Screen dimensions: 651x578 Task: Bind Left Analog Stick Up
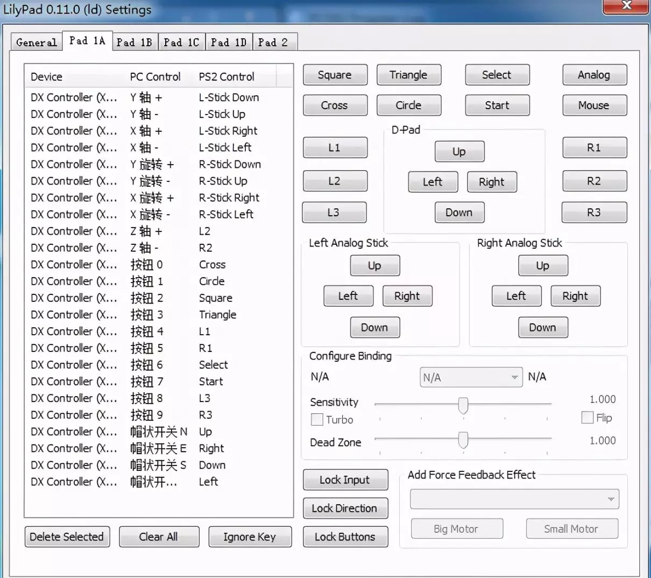(375, 265)
